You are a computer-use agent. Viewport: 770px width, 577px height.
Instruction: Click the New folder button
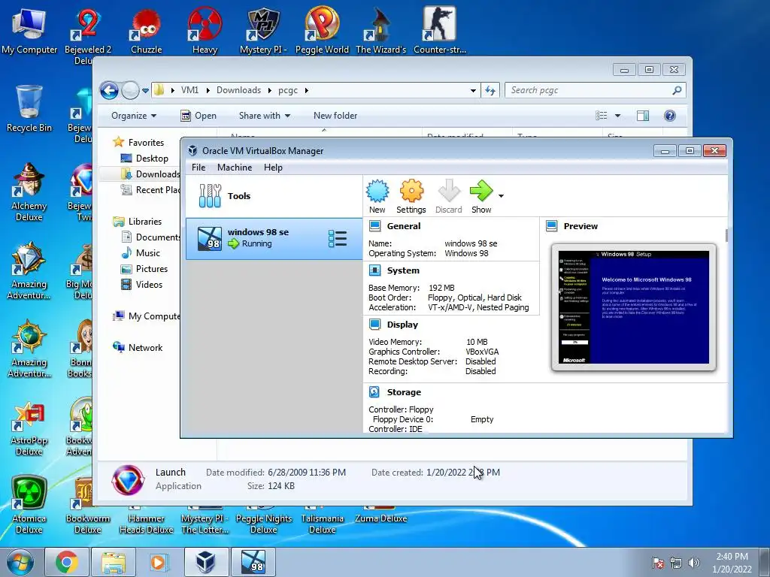(x=335, y=116)
